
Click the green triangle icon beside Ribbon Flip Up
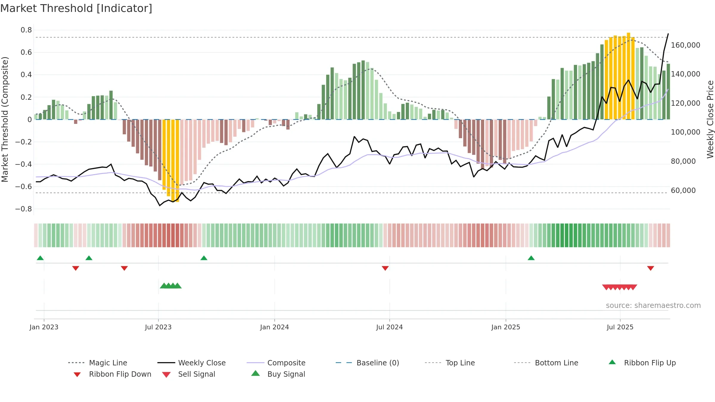click(612, 362)
